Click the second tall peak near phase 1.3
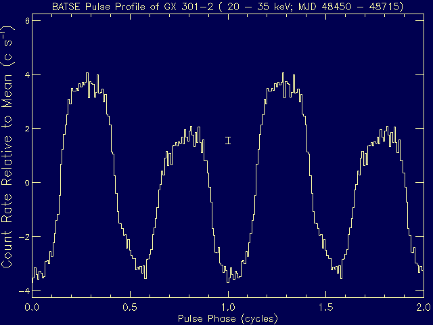The height and width of the screenshot is (325, 433). coord(283,74)
